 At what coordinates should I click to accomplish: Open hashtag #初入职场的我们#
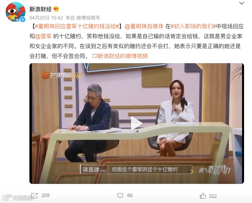tap(193, 26)
